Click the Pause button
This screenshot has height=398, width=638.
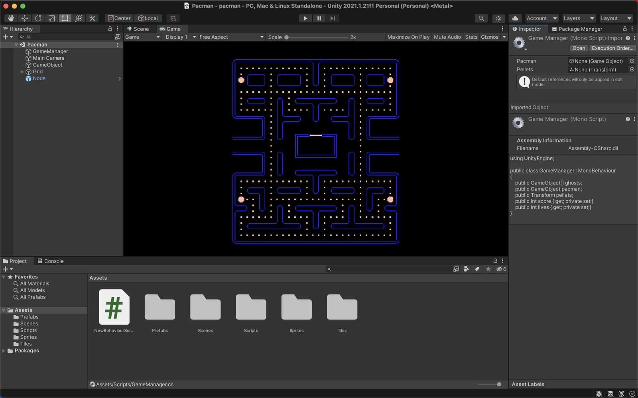[319, 18]
